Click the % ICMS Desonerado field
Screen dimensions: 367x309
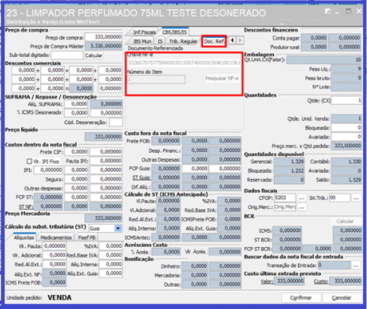(x=76, y=113)
